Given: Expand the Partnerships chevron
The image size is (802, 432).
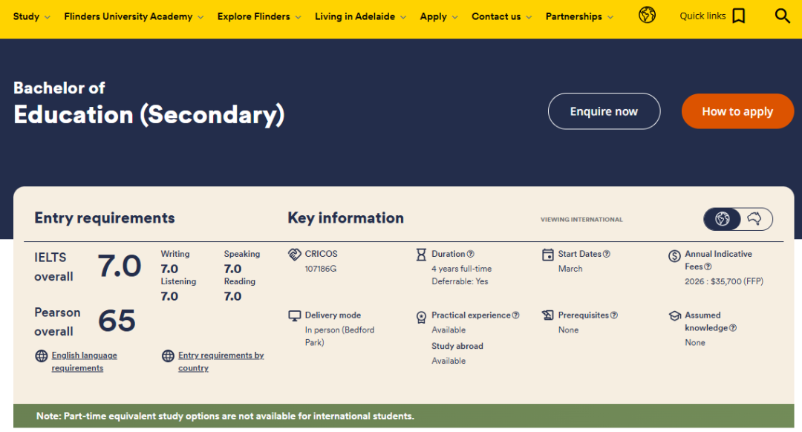Looking at the screenshot, I should (x=610, y=17).
